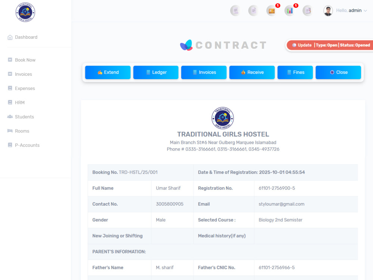Click the blue Invoices button

tap(204, 72)
